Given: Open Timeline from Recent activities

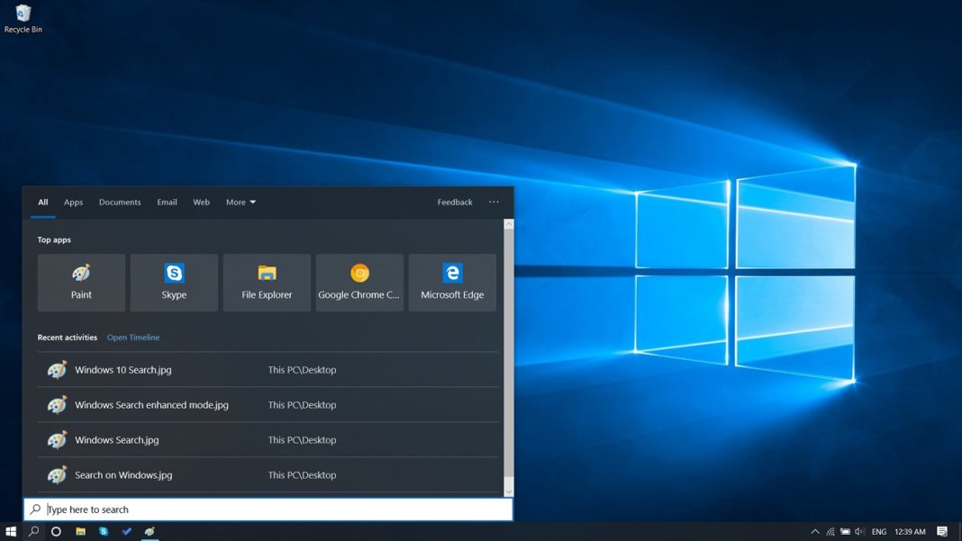Looking at the screenshot, I should pos(132,337).
